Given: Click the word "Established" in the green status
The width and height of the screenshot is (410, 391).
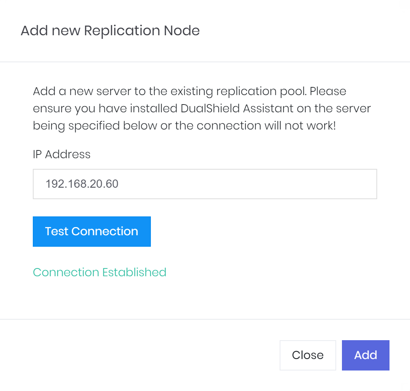Looking at the screenshot, I should point(134,273).
